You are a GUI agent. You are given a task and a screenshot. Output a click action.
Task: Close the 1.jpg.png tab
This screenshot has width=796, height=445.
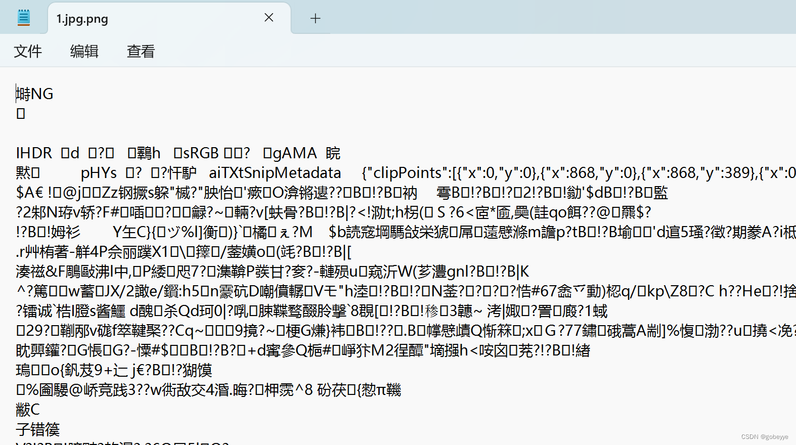click(269, 18)
